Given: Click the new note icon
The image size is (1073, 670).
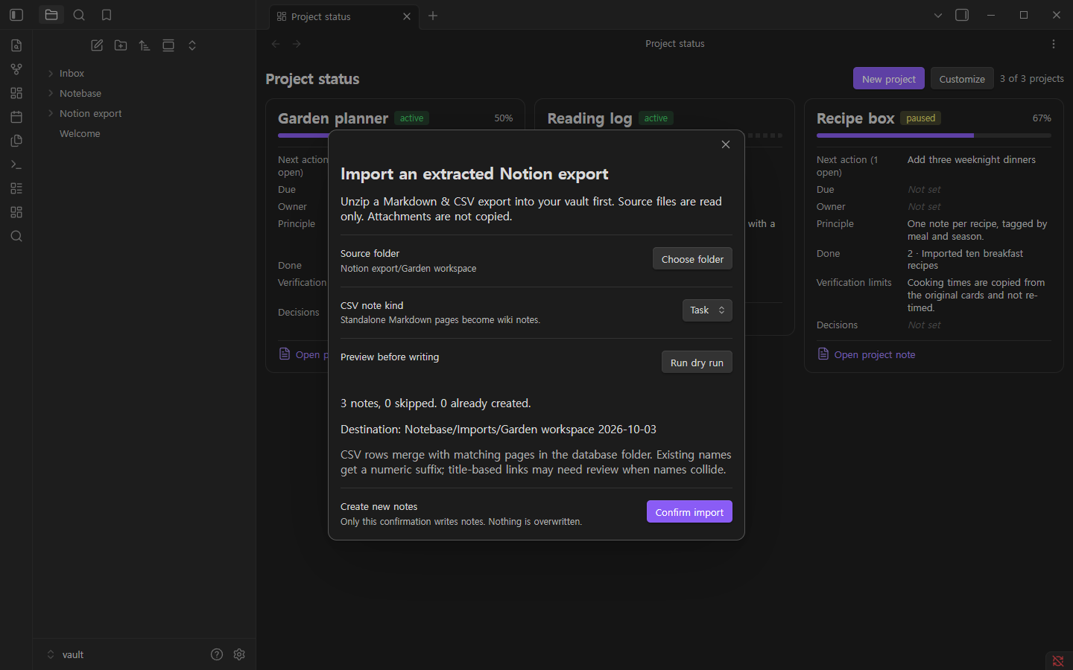Looking at the screenshot, I should (x=97, y=45).
